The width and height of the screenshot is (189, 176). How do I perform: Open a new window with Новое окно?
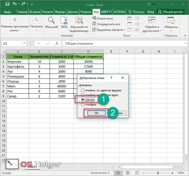click(x=103, y=19)
